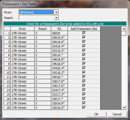Screen dimensions: 130x120
Task: Click the Reach cell in row 5
Action: tap(43, 51)
